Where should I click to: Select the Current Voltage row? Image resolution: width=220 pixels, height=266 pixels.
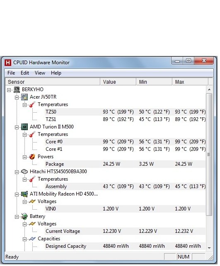point(125,231)
